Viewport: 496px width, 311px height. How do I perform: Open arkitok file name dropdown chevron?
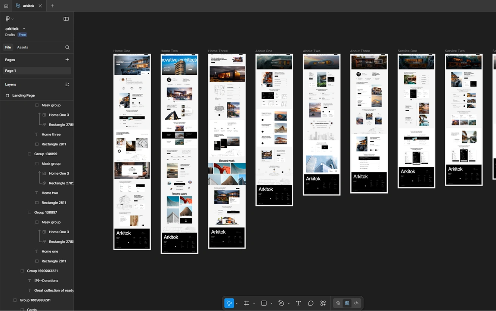(x=24, y=29)
